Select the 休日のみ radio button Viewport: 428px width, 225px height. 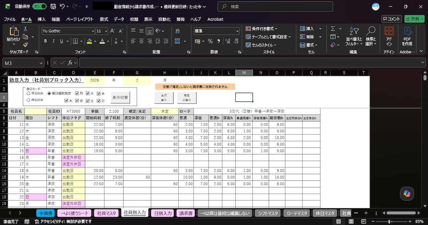[28, 100]
